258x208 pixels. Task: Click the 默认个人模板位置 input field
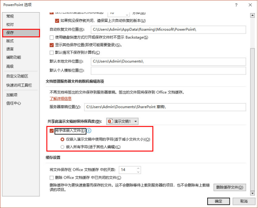coord(168,70)
